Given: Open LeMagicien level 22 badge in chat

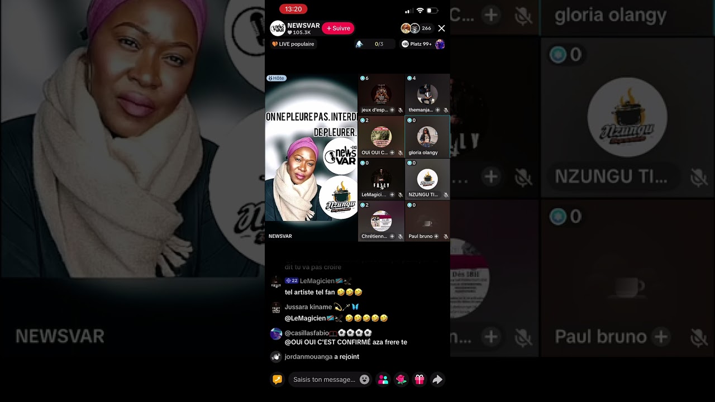Looking at the screenshot, I should (x=292, y=281).
